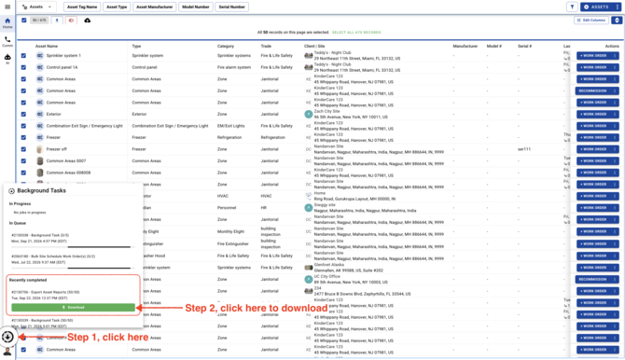The image size is (625, 360).
Task: Open the kebab menu for Common Areas 0007 row
Action: click(x=615, y=161)
